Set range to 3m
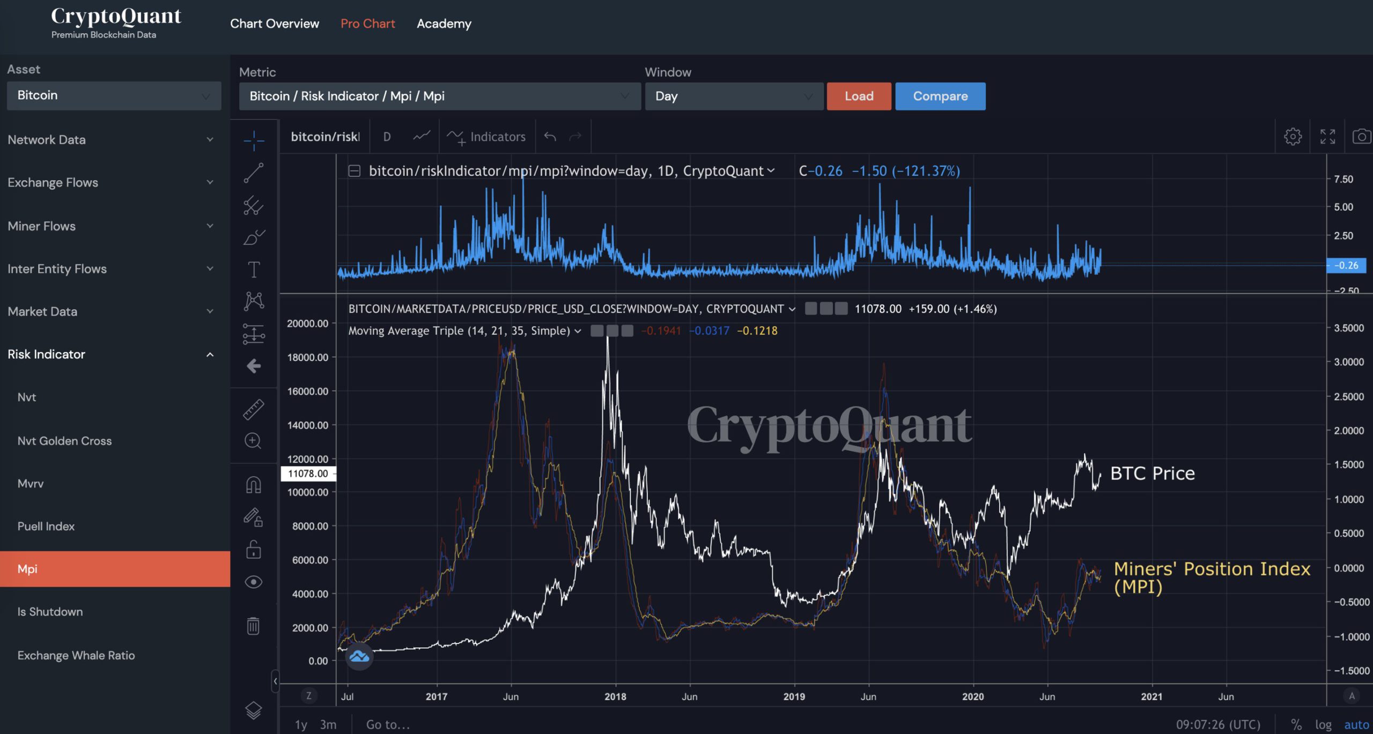Image resolution: width=1373 pixels, height=734 pixels. click(x=328, y=725)
